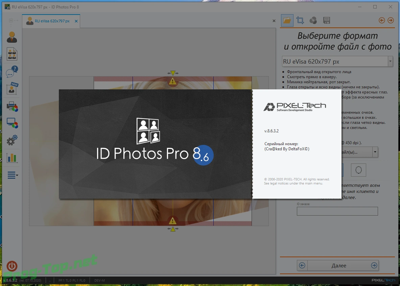Image resolution: width=400 pixels, height=286 pixels.
Task: Open the help chat bubble icon
Action: (x=12, y=71)
